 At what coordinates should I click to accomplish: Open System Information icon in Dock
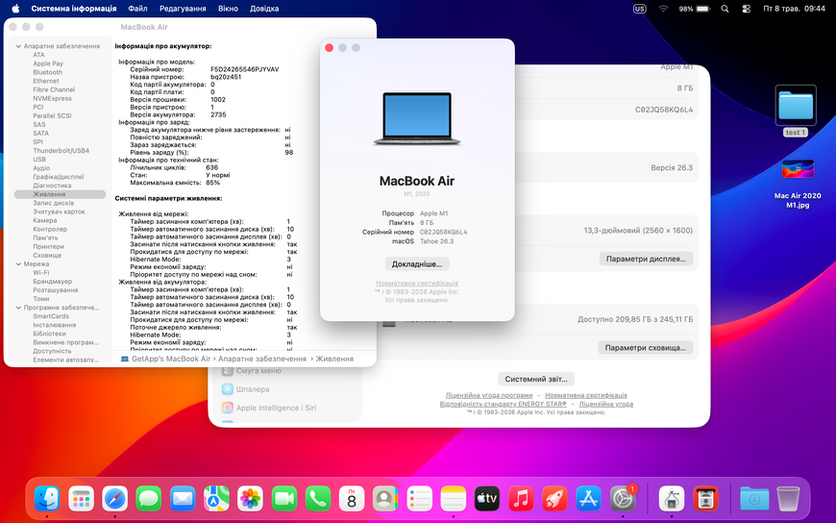[x=672, y=499]
